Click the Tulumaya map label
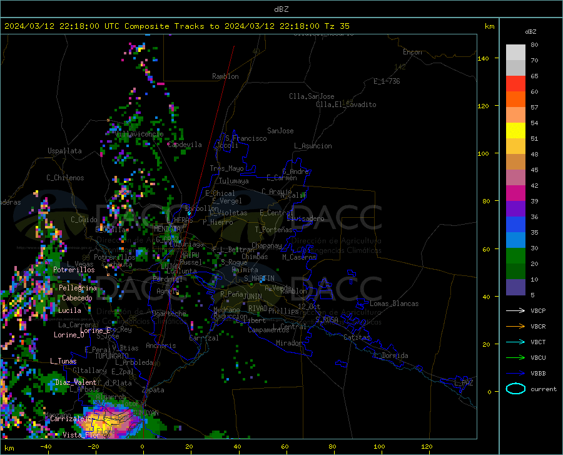563x455 pixels. click(x=234, y=181)
